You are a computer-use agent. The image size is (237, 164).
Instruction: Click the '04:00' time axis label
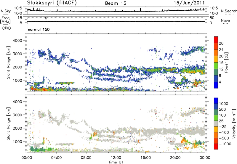pyautogui.click(x=56, y=158)
